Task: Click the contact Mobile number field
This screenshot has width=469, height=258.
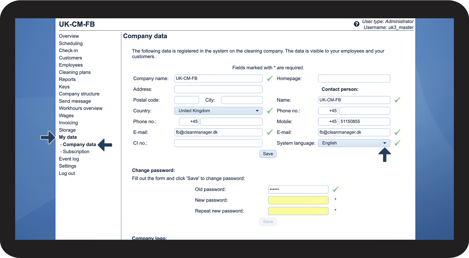Action: 364,121
